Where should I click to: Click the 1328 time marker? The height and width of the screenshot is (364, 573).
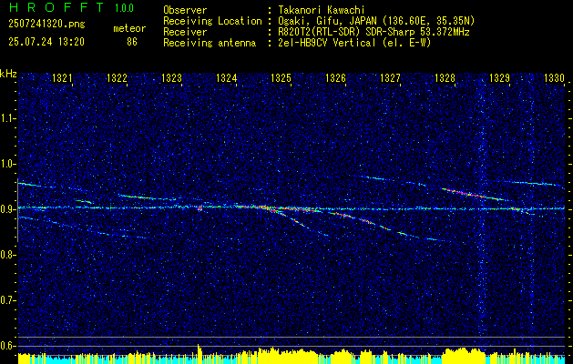pos(445,77)
